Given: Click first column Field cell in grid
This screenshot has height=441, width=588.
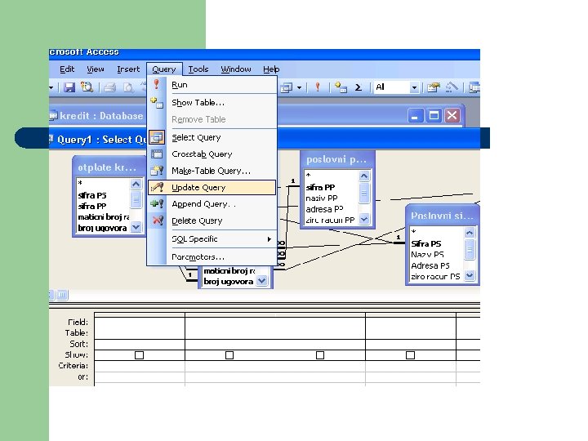Looking at the screenshot, I should click(x=140, y=323).
